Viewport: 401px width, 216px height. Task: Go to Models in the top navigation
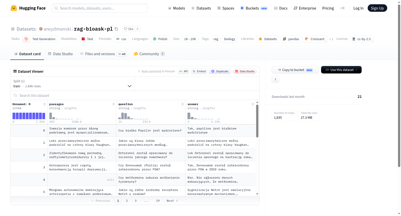tap(176, 8)
